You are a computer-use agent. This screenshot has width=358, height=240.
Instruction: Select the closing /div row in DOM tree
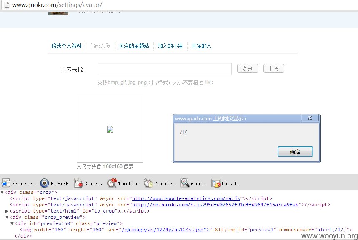23,236
